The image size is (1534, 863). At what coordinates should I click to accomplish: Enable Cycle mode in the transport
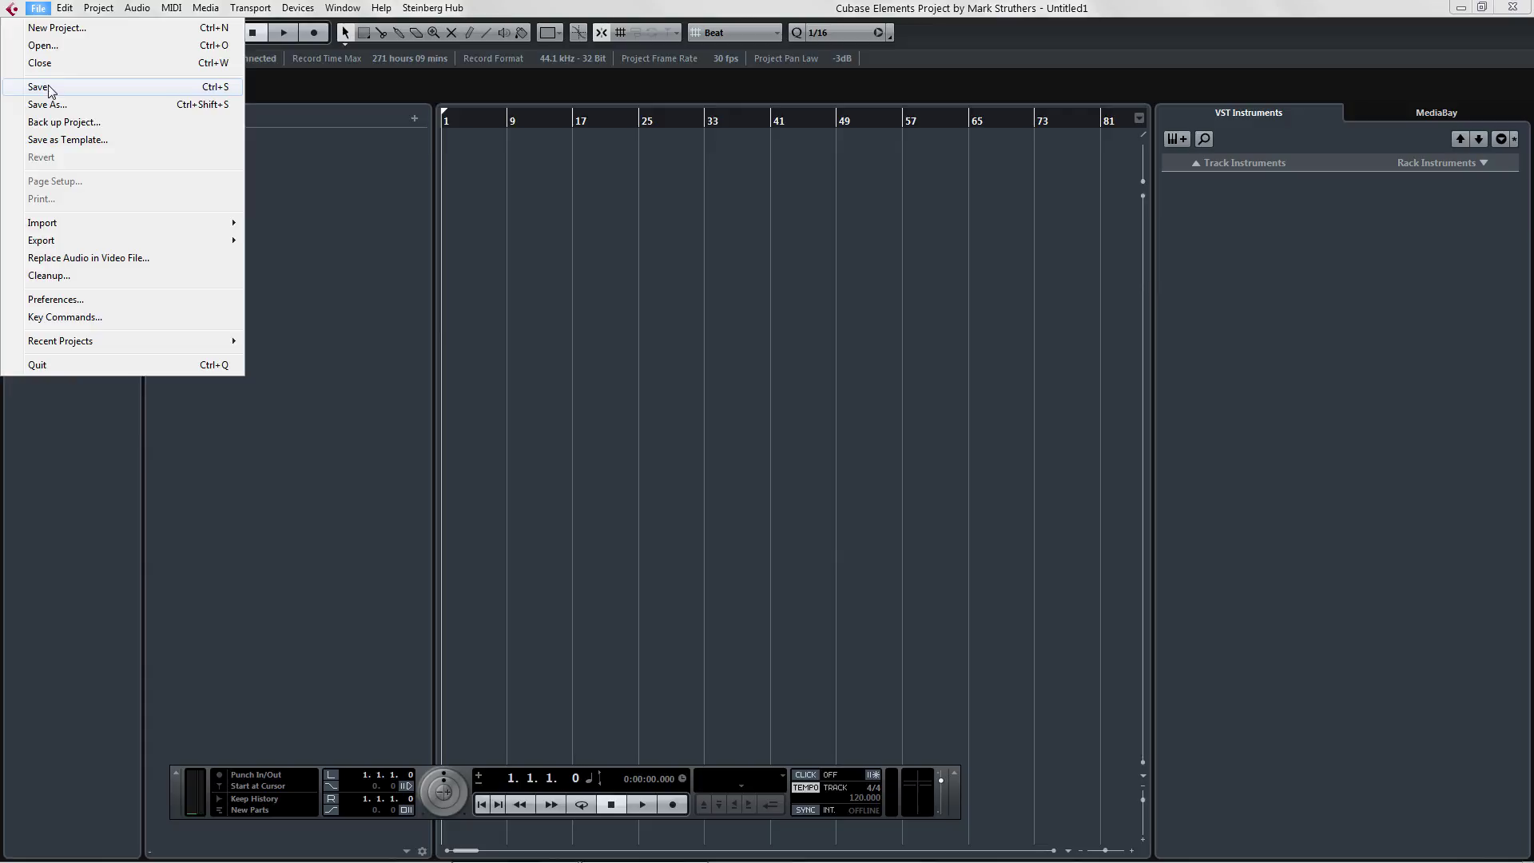click(x=582, y=805)
